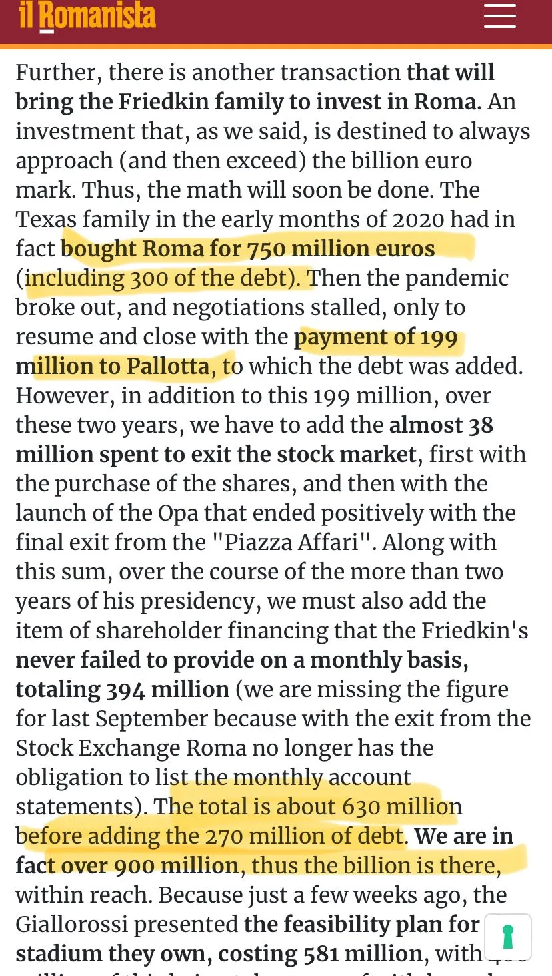The height and width of the screenshot is (976, 552).
Task: Click bold text "bring the Friedkin family to invest in Roma"
Action: [247, 102]
